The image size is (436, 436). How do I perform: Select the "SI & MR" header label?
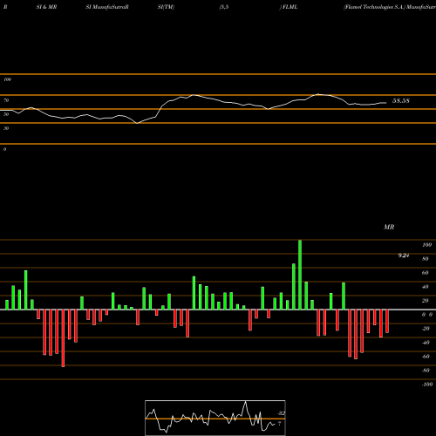point(46,7)
